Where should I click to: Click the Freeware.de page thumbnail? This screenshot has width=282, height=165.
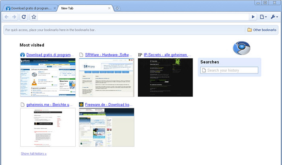(x=107, y=127)
